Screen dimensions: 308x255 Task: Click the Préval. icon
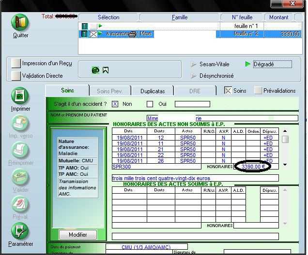pyautogui.click(x=20, y=204)
